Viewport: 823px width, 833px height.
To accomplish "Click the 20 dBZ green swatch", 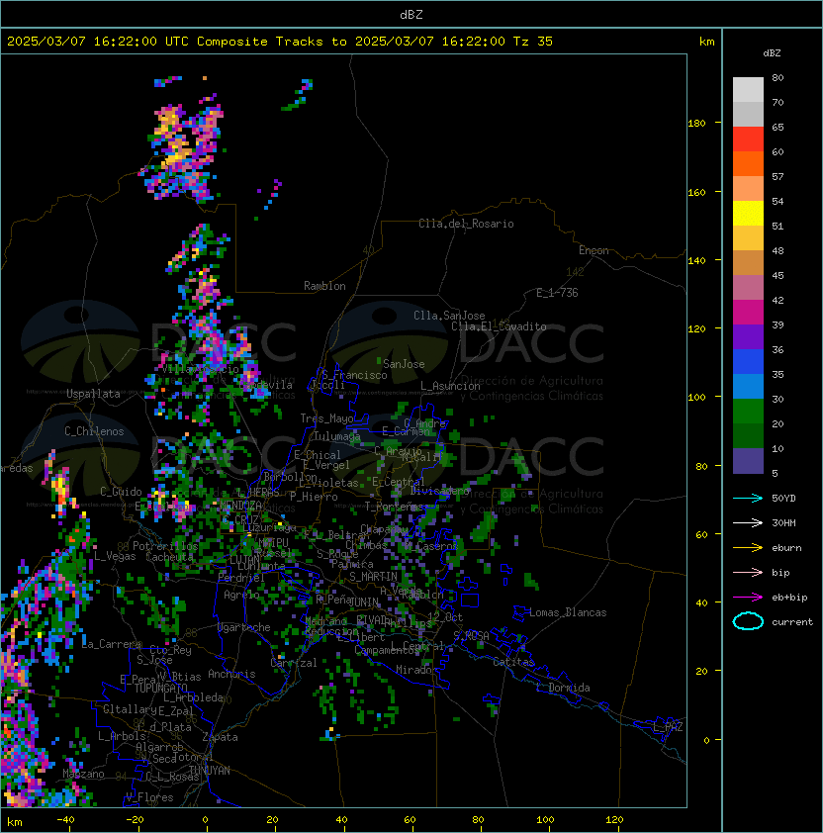I will point(748,411).
